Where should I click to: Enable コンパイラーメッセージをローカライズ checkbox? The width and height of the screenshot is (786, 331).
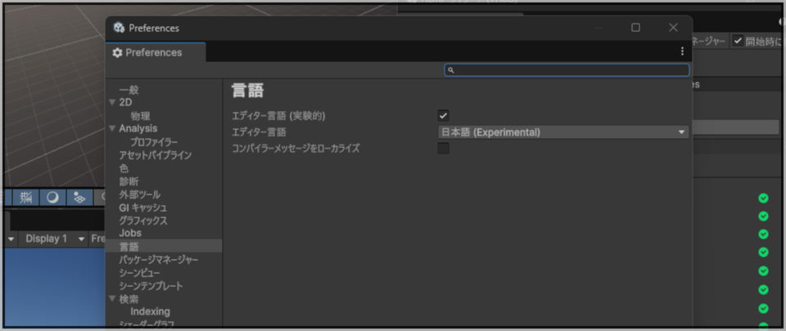[x=443, y=149]
